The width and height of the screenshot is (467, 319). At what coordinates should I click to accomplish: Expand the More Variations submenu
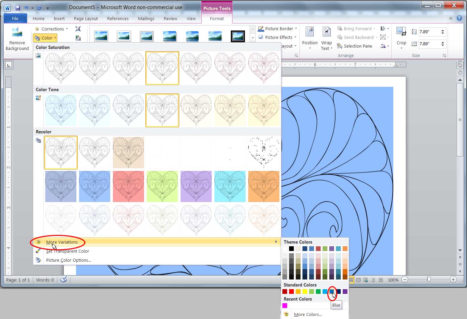(x=62, y=242)
